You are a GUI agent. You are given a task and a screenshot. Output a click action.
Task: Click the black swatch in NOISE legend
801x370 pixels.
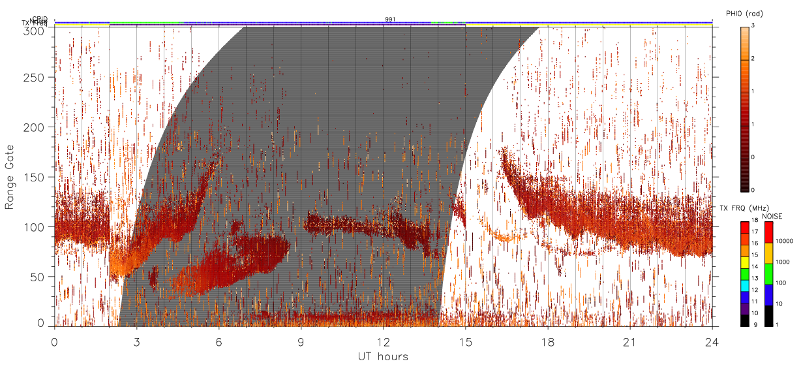769,315
